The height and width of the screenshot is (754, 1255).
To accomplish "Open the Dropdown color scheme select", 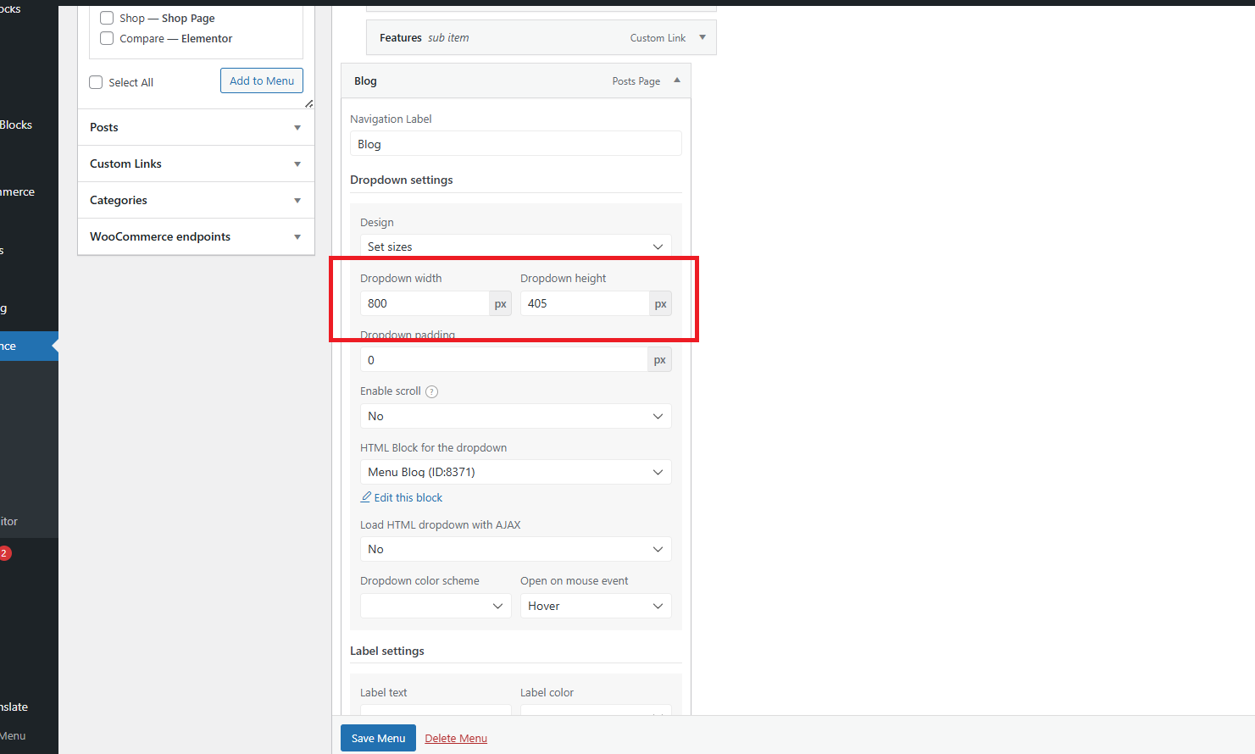I will [436, 606].
